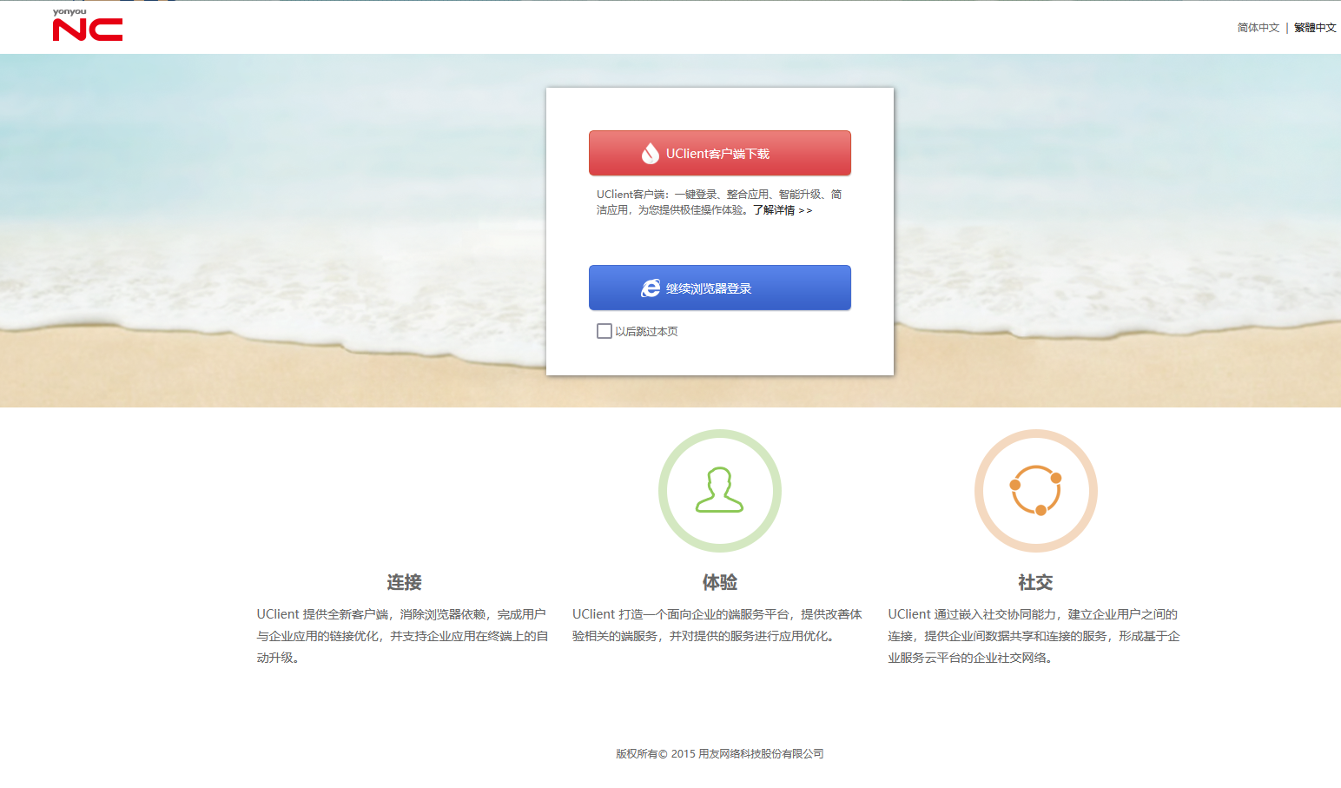This screenshot has width=1341, height=788.
Task: Switch language to 简体中文
Action: pyautogui.click(x=1258, y=28)
